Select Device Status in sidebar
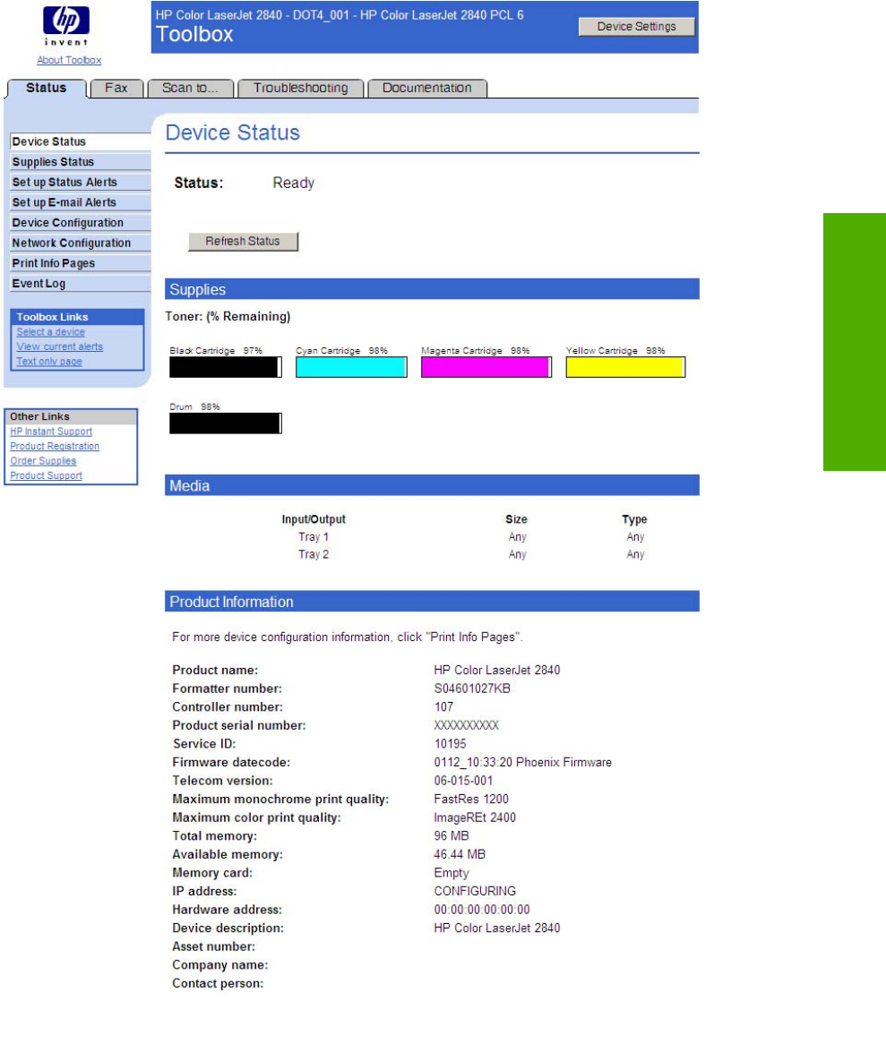 tap(80, 141)
